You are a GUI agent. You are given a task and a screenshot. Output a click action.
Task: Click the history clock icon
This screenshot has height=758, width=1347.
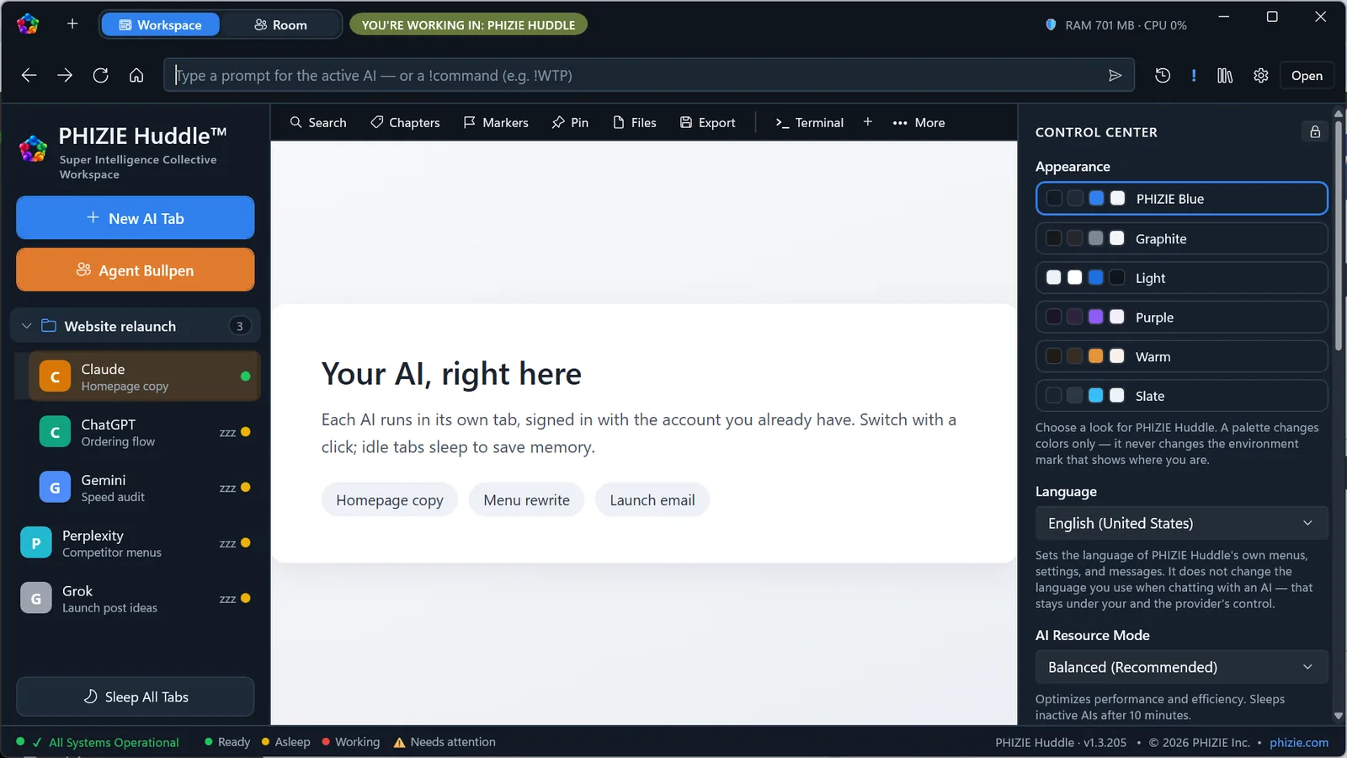(x=1163, y=76)
